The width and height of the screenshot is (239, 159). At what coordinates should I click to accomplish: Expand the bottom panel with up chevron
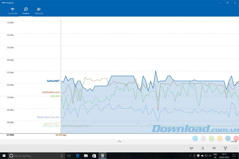pos(119,141)
